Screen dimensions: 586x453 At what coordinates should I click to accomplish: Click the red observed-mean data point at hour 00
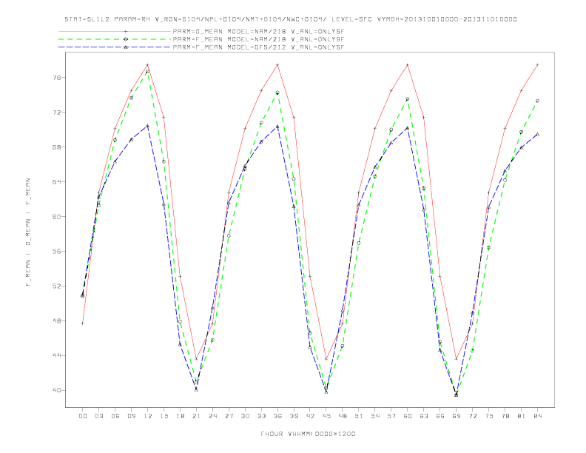pyautogui.click(x=83, y=323)
